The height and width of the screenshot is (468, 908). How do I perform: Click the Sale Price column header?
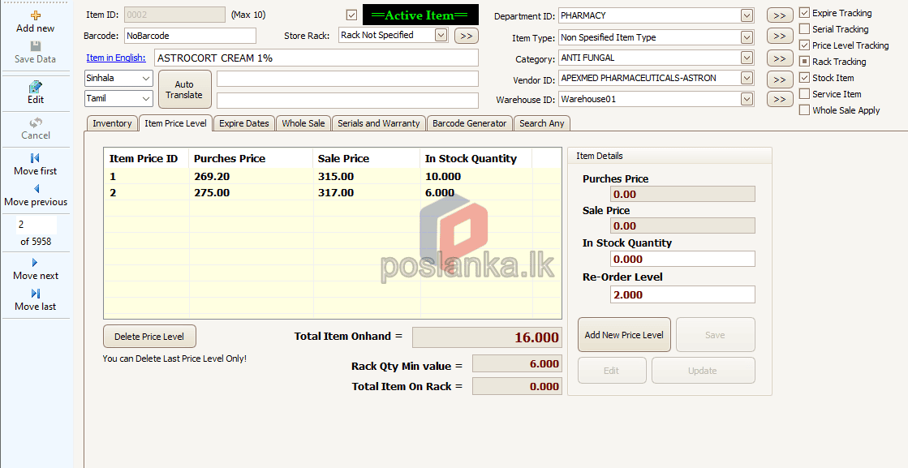tap(367, 158)
